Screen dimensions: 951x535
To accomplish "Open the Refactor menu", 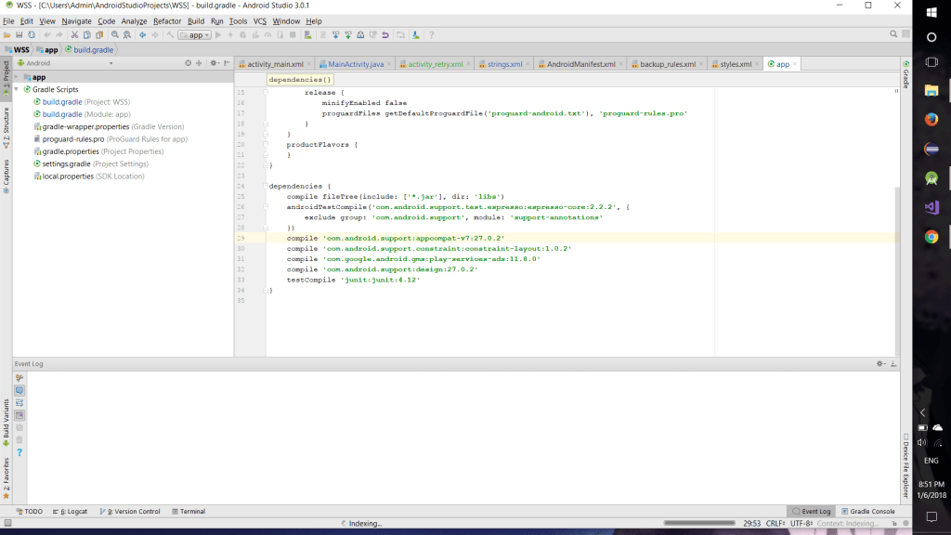I will (167, 20).
